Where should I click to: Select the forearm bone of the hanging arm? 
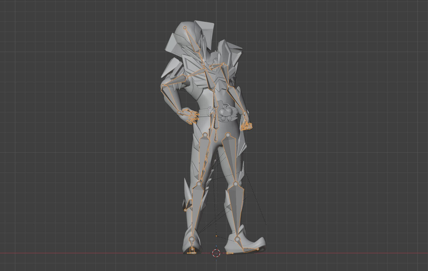click(x=236, y=100)
